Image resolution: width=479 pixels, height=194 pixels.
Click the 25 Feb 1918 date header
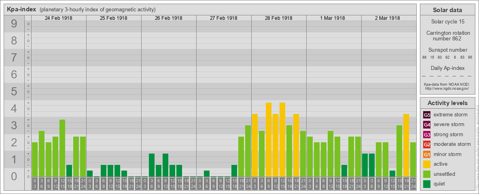[x=114, y=18]
